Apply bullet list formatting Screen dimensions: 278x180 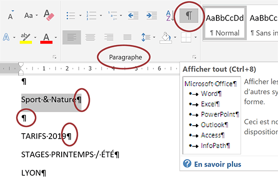tap(71, 16)
